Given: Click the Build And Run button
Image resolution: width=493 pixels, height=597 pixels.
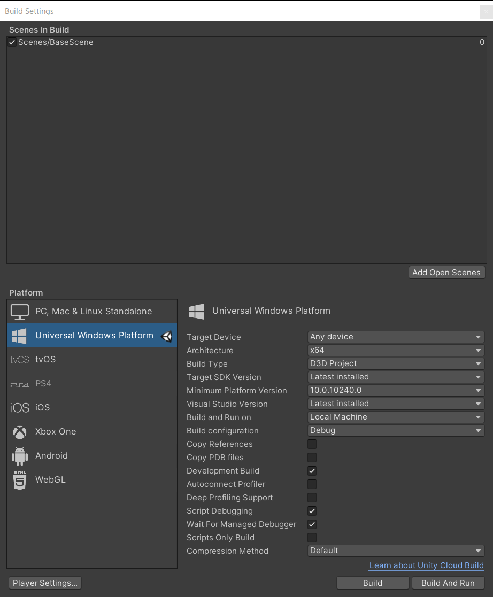Looking at the screenshot, I should [x=448, y=583].
